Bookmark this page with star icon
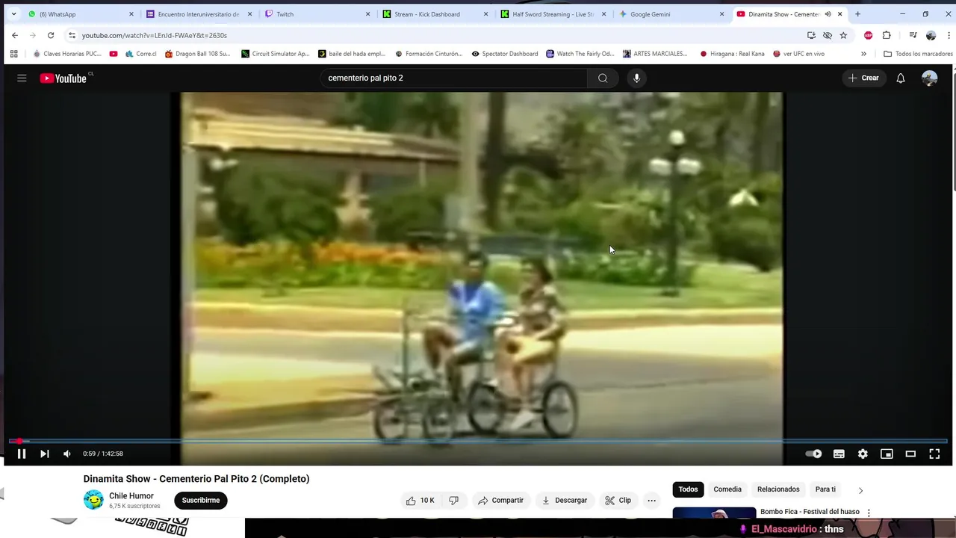Screen dimensions: 956x538 pyautogui.click(x=843, y=35)
